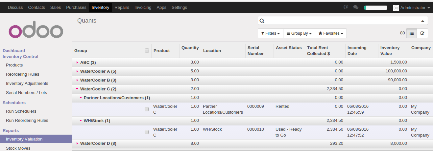Open Serial Numbers / Lots
This screenshot has height=151, width=433.
(x=26, y=92)
